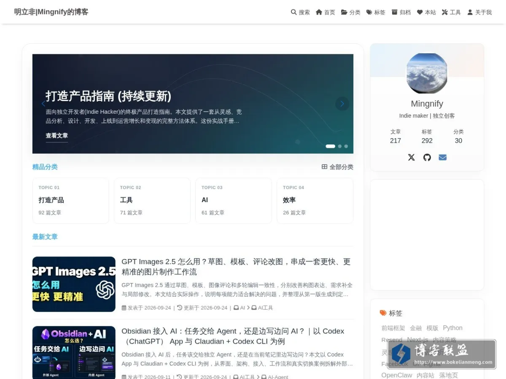Open the AI topic card with 61 articles

[x=233, y=200]
